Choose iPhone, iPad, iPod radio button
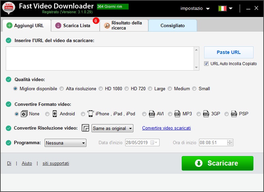 tap(83, 114)
